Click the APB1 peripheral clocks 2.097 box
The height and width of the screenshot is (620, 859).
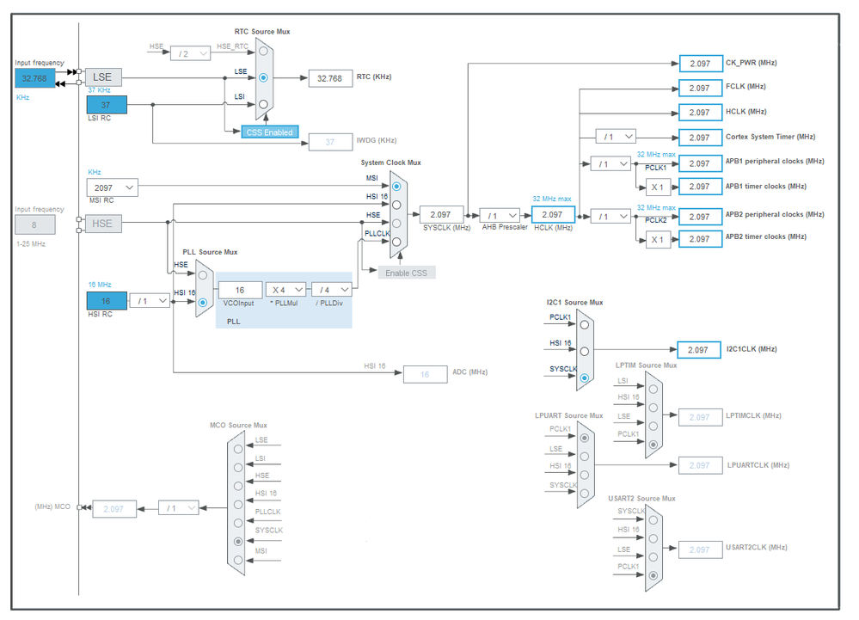pos(701,163)
